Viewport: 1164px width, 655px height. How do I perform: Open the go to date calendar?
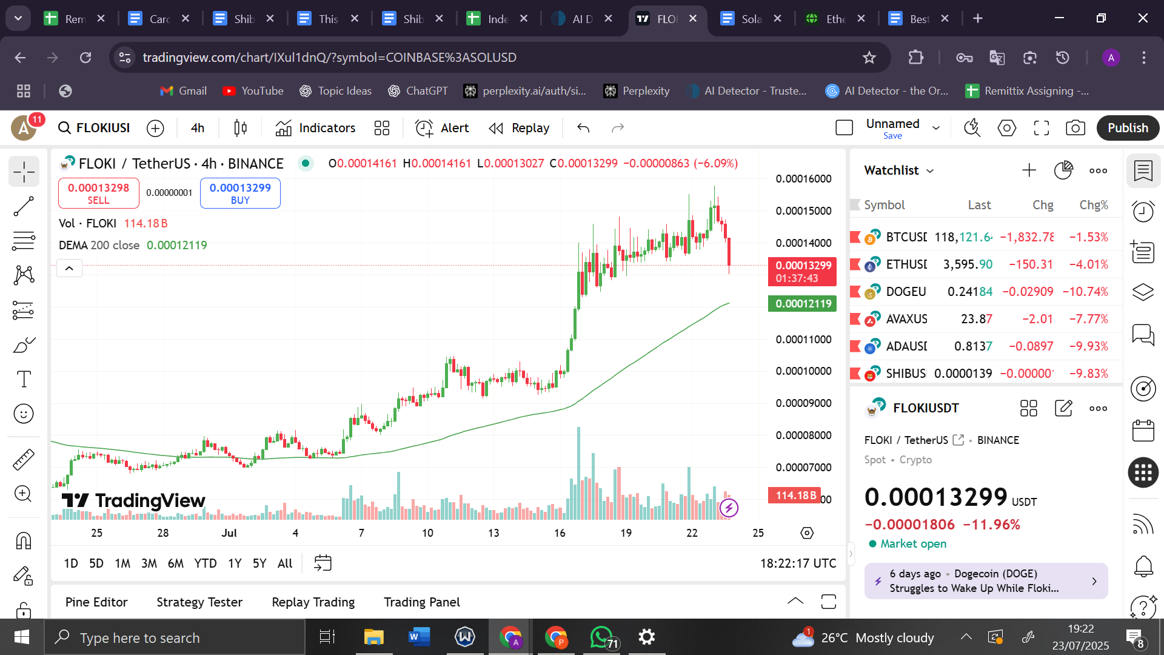point(323,563)
